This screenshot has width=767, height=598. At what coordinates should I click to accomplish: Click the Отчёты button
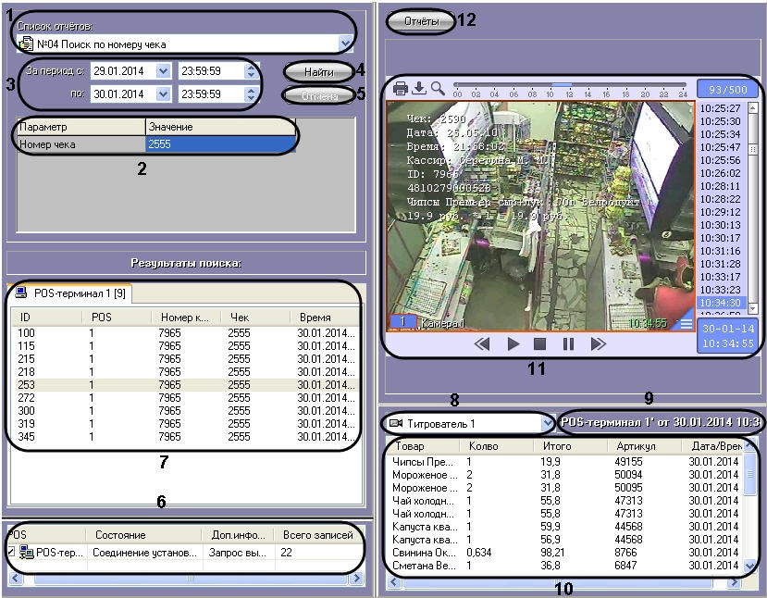click(x=420, y=19)
